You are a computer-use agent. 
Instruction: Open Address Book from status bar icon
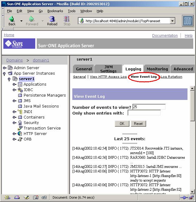(36, 197)
